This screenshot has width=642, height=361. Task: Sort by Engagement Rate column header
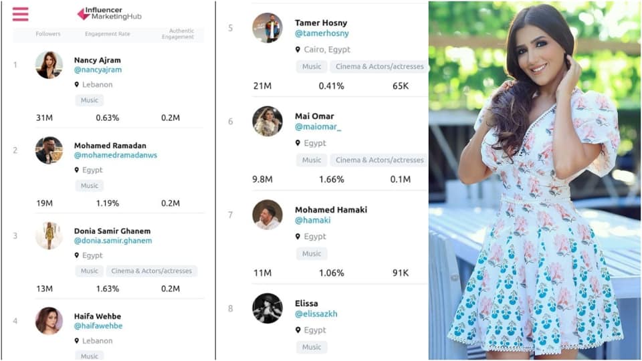pyautogui.click(x=107, y=34)
